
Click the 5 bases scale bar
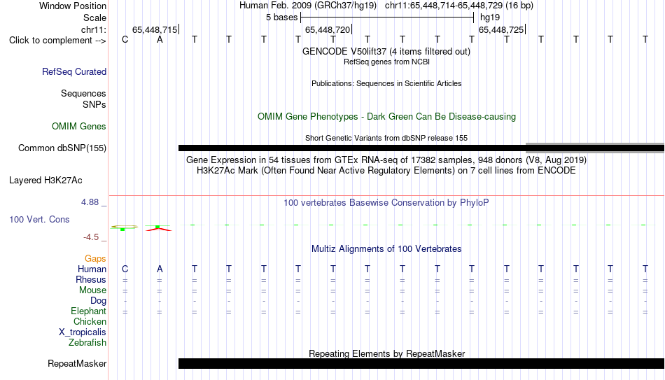[387, 17]
